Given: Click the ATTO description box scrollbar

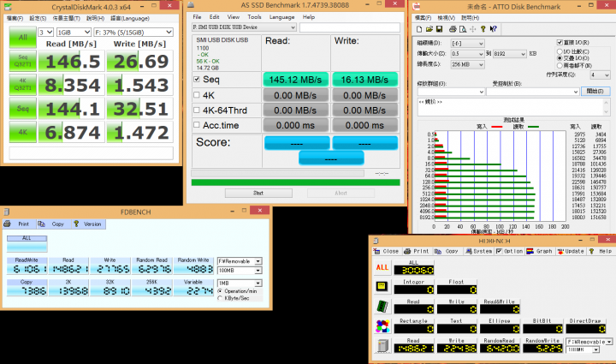Looking at the screenshot, I should click(x=607, y=107).
